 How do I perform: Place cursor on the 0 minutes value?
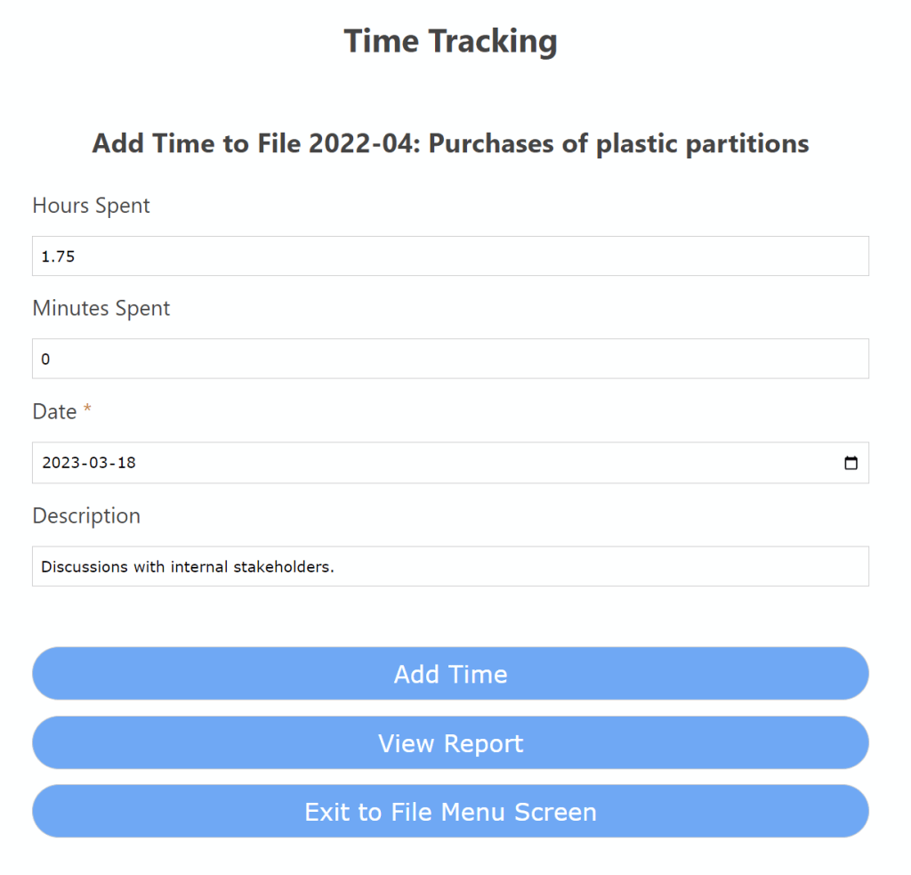[46, 360]
